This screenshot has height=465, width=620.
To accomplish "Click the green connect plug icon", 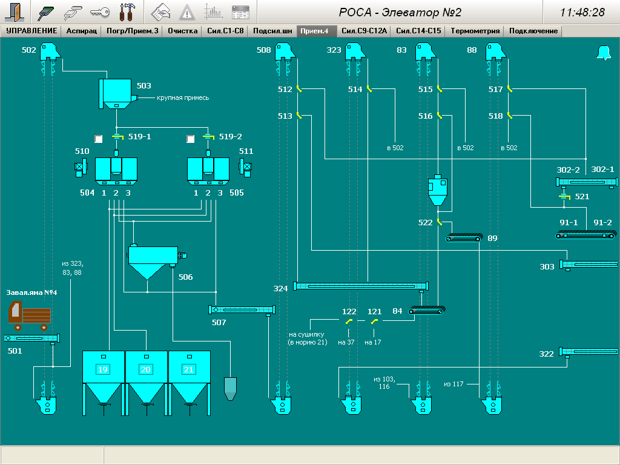I will (x=46, y=12).
